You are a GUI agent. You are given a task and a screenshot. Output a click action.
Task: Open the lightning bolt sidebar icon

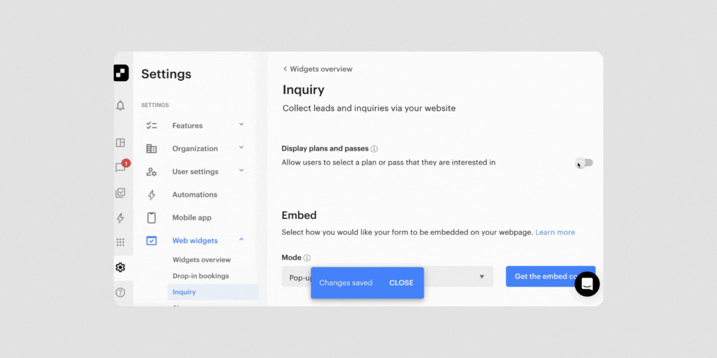coord(120,218)
